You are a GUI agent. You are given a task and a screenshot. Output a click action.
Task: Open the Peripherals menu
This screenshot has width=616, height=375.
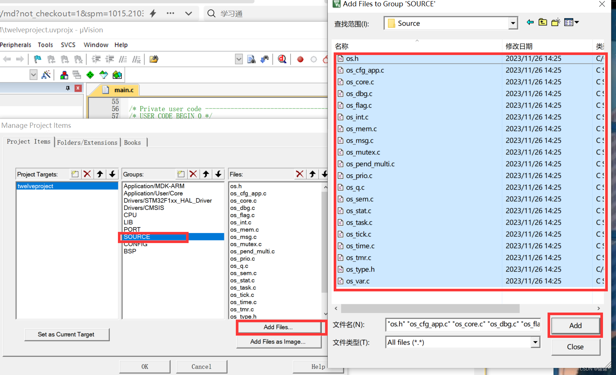[16, 45]
